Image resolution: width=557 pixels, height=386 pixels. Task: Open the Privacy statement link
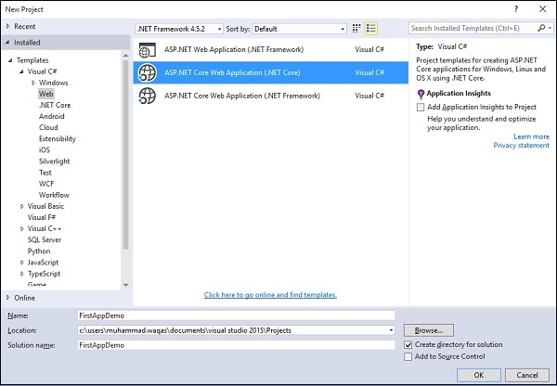click(521, 146)
